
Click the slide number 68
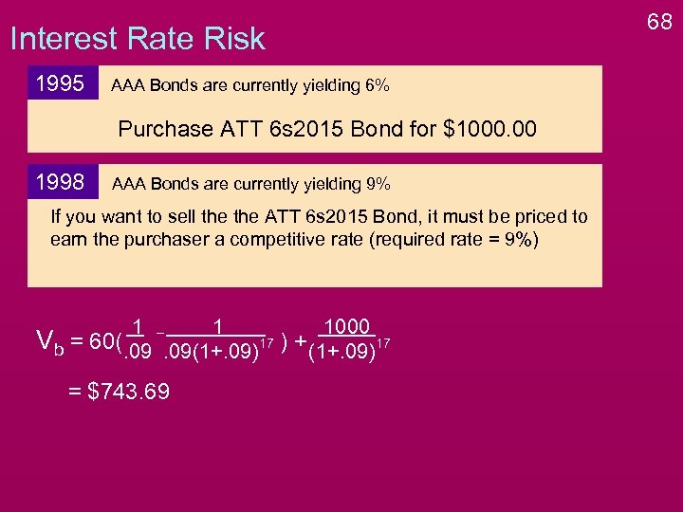[x=658, y=20]
